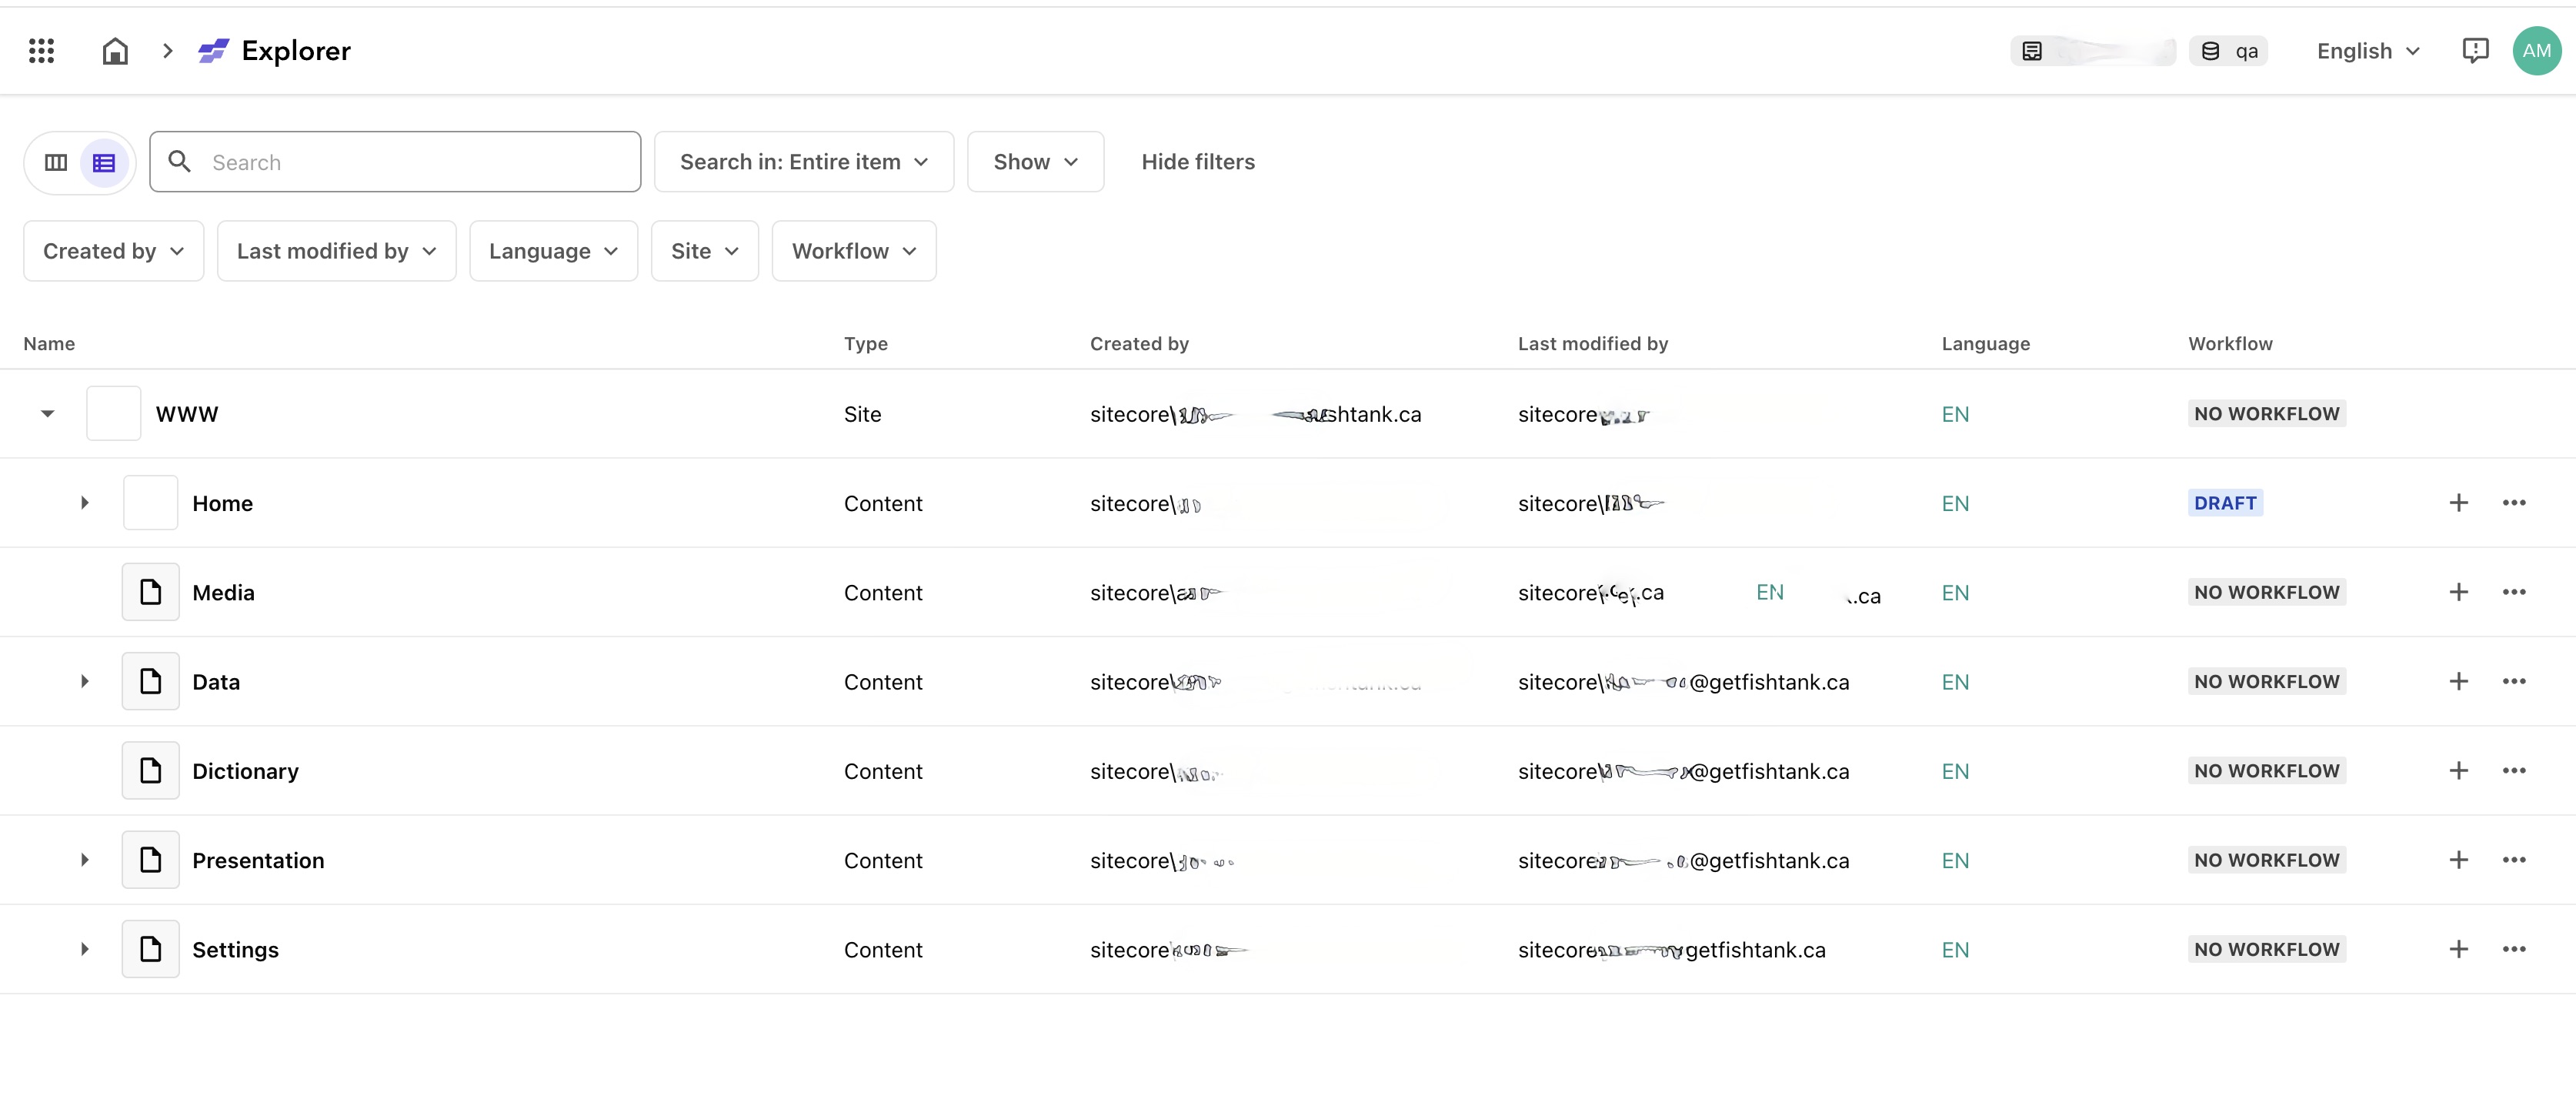This screenshot has width=2576, height=1116.
Task: Open the Language filter dropdown
Action: (x=552, y=250)
